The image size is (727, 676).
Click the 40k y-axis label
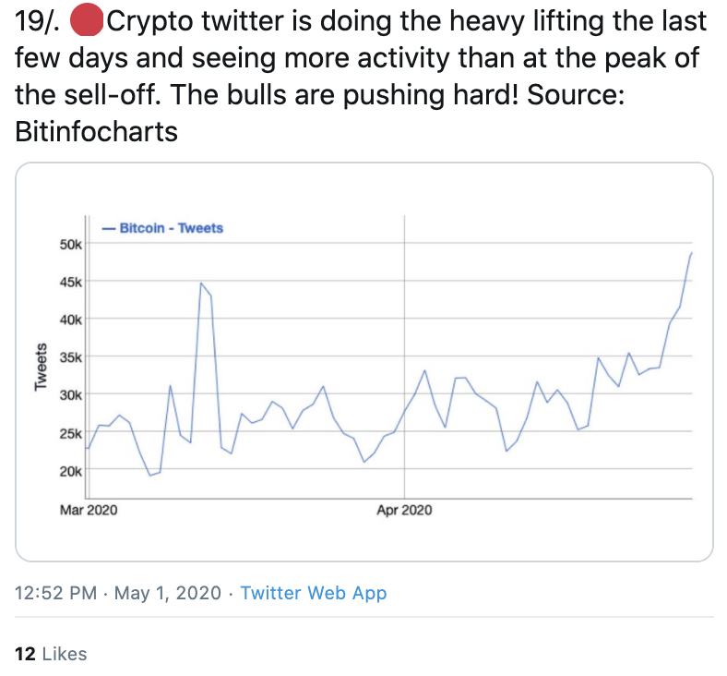coord(72,320)
